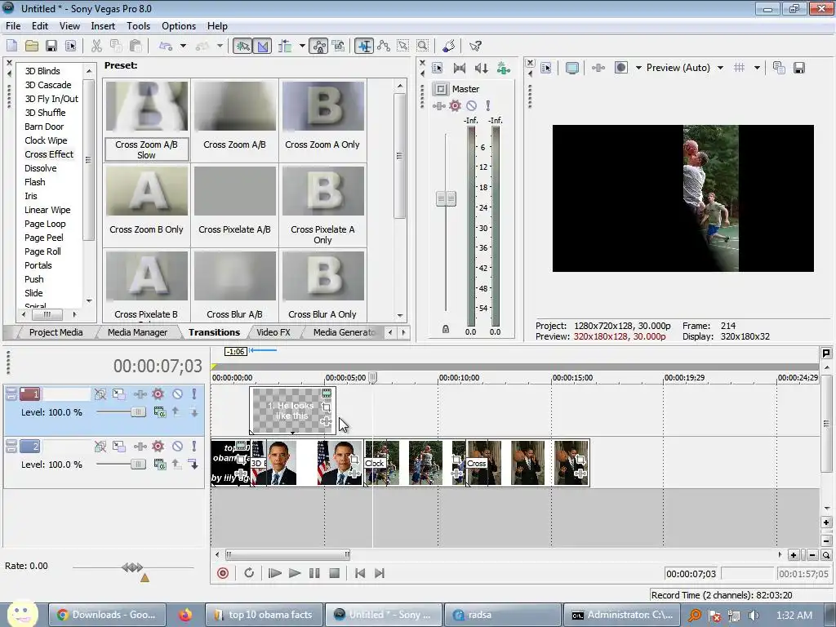
Task: Open the Undo history dropdown arrow
Action: coord(183,46)
